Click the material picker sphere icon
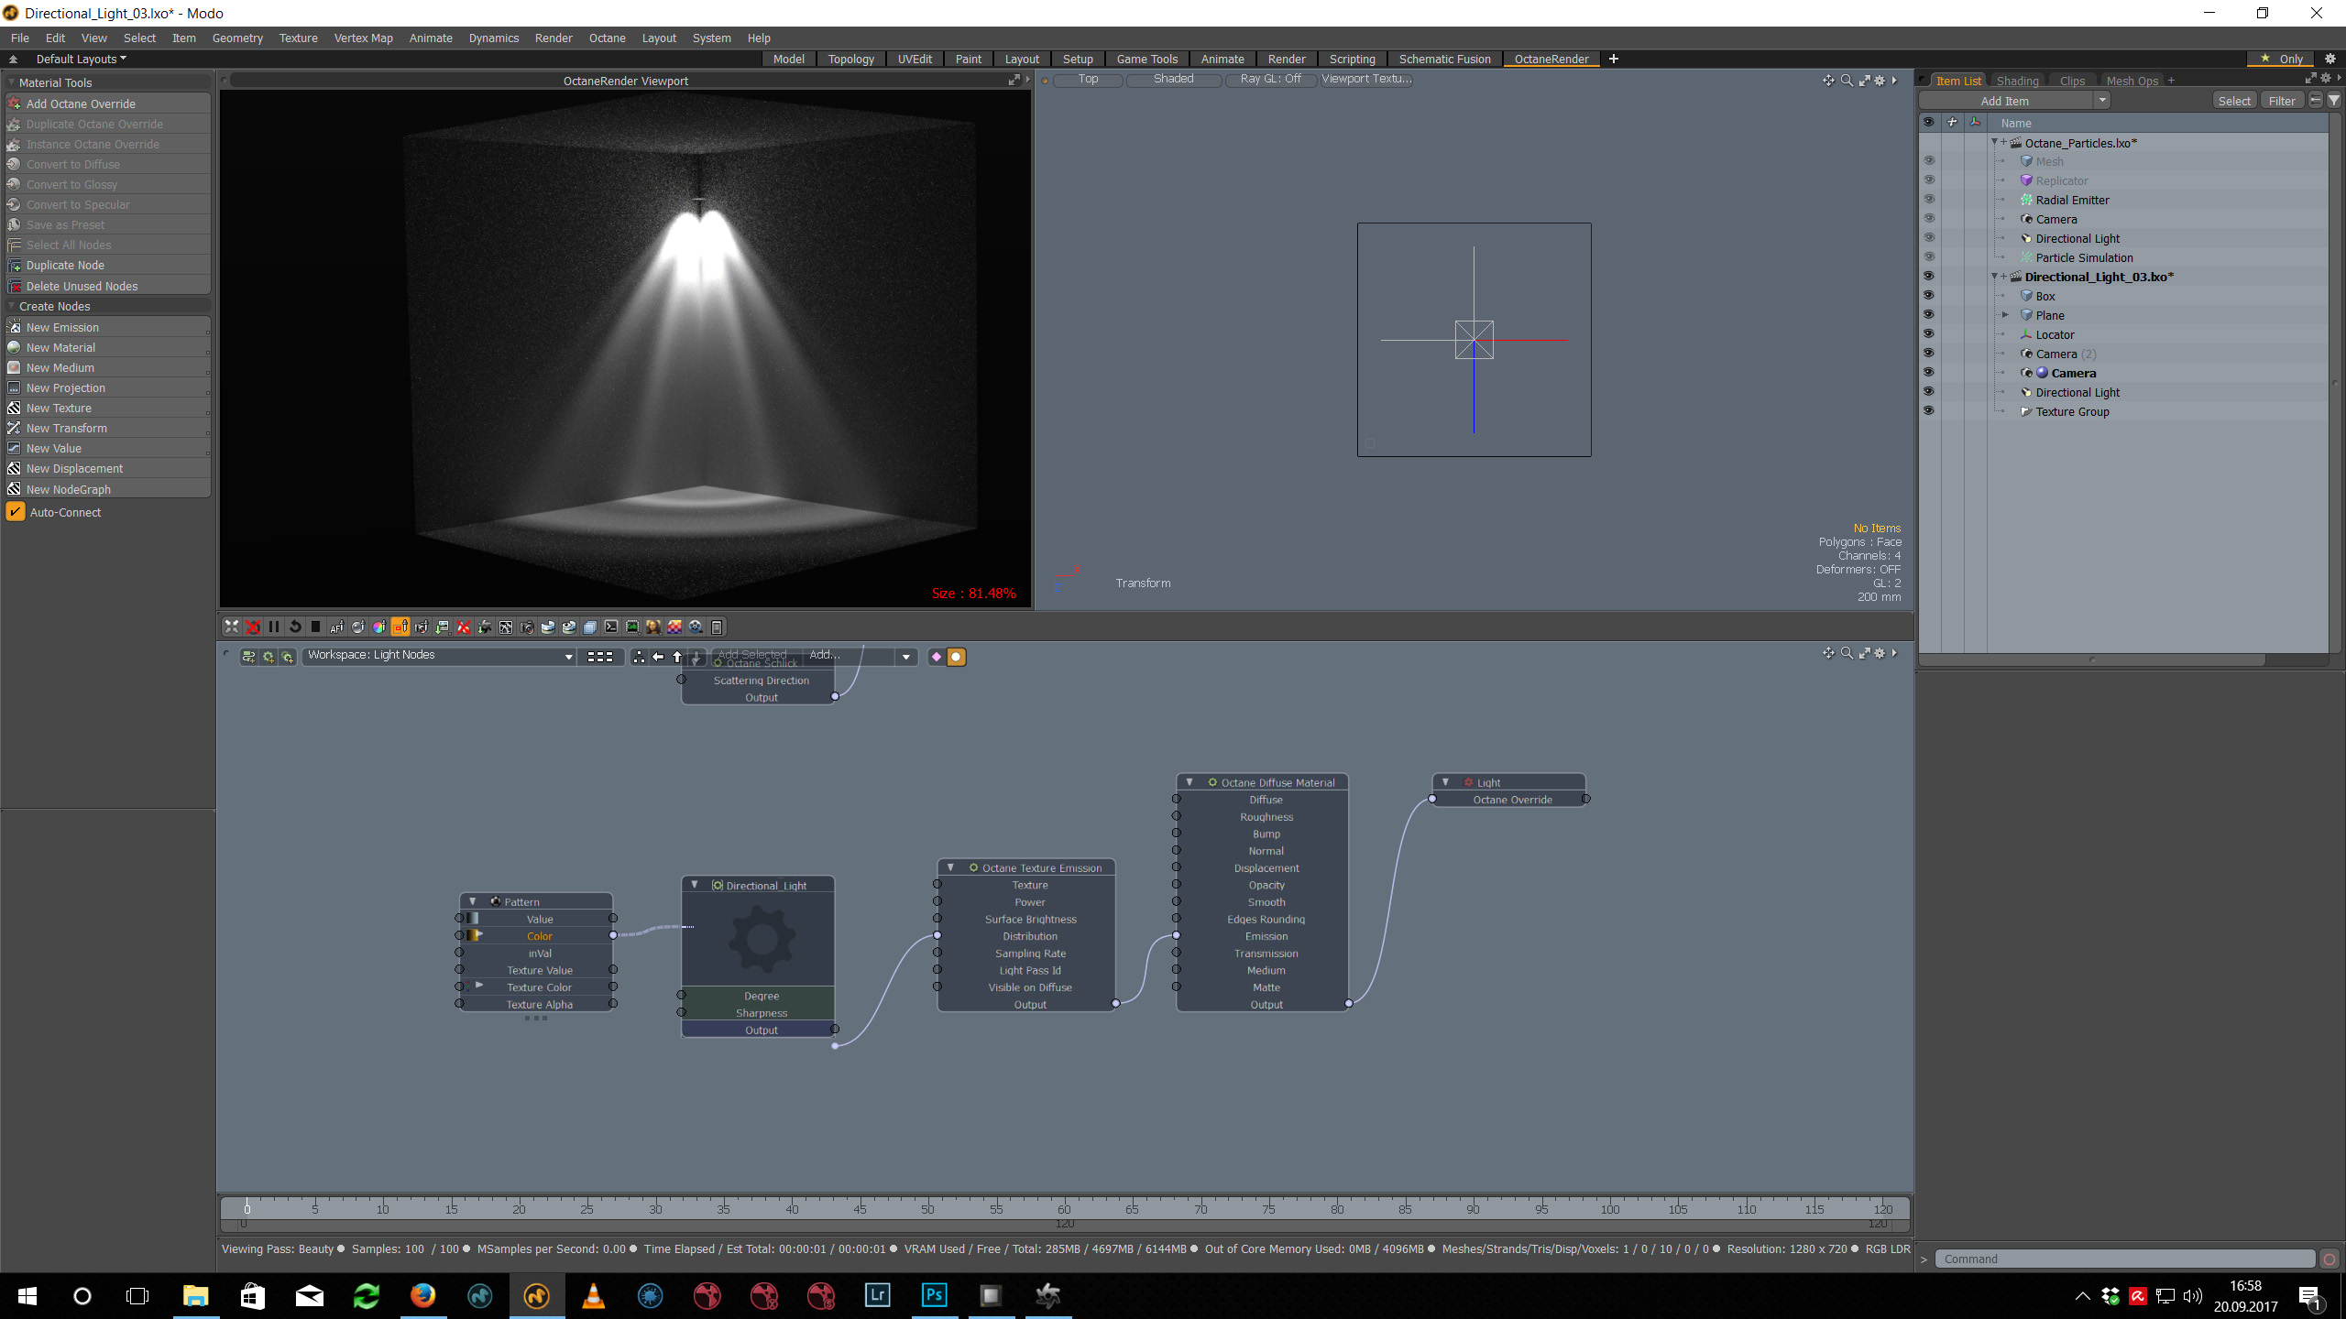2346x1319 pixels. [358, 627]
